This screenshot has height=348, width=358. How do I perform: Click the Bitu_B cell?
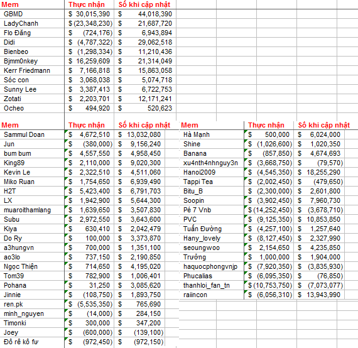[212, 191]
